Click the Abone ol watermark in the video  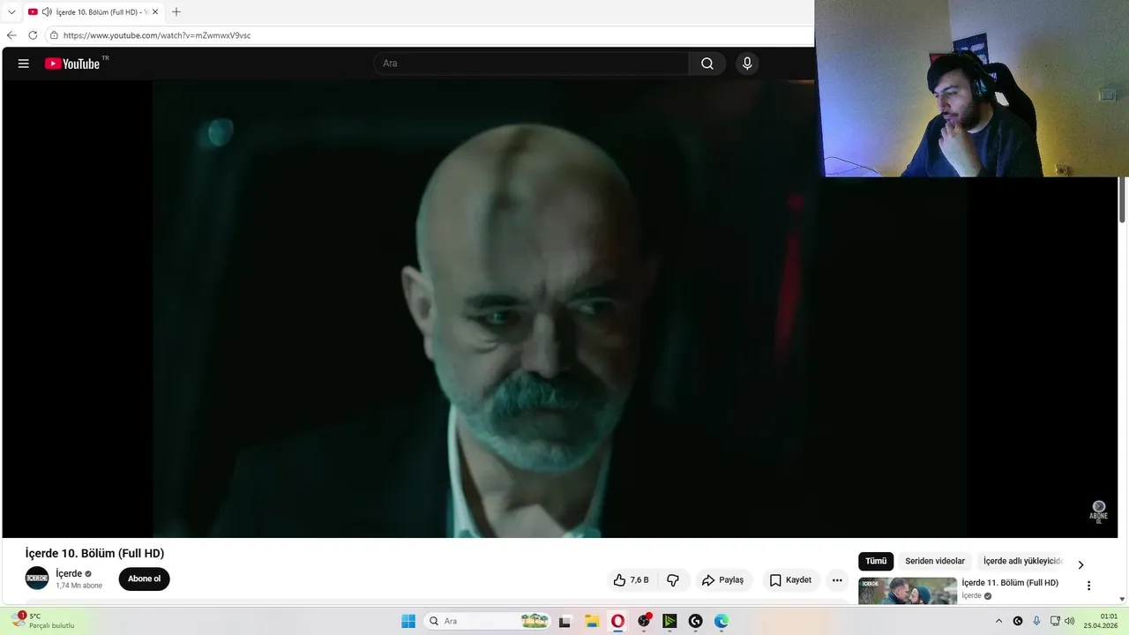(x=1098, y=512)
